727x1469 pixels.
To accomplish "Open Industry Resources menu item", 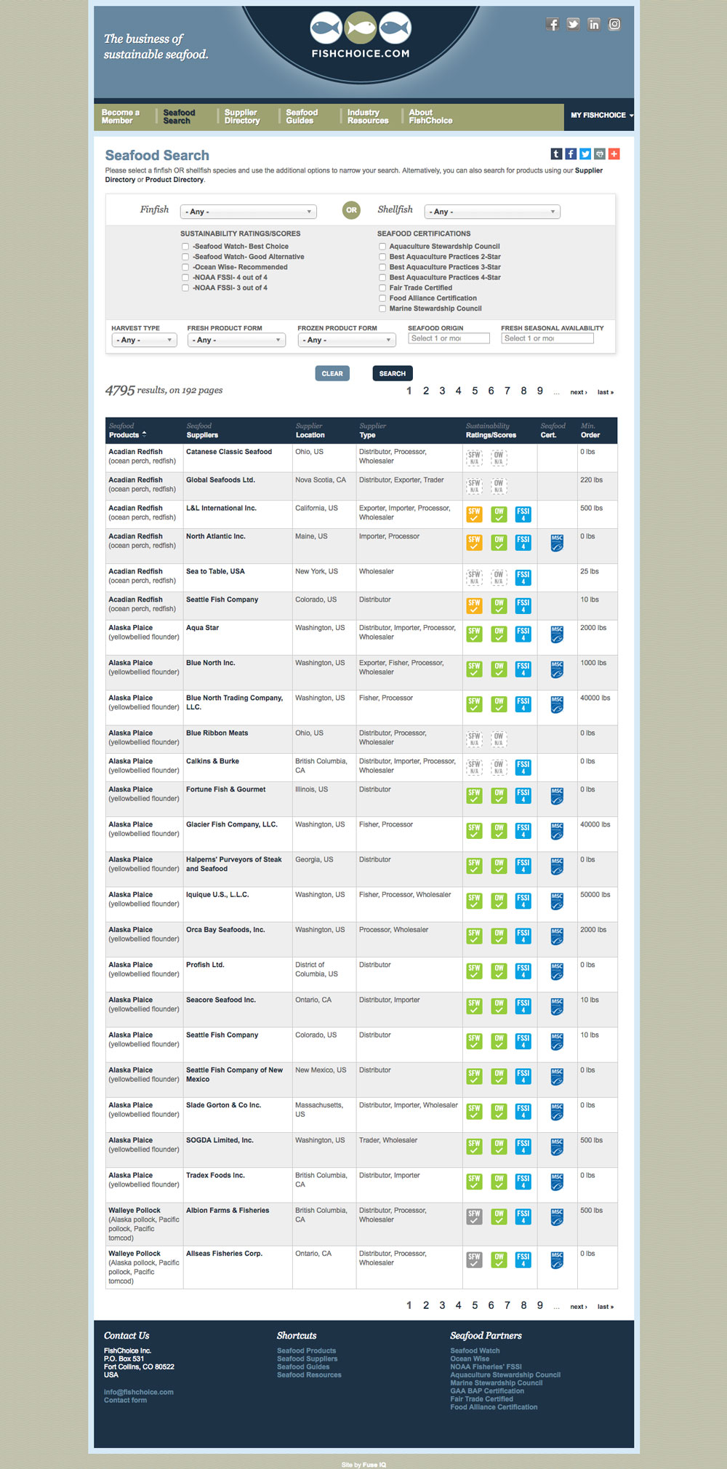I will coord(368,116).
